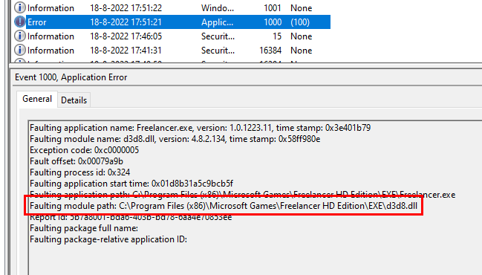This screenshot has width=482, height=275.
Task: Click the Securit... source cell at 17:46:05
Action: click(218, 36)
